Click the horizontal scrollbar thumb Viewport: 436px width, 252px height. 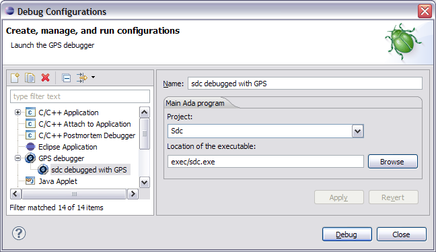74,194
